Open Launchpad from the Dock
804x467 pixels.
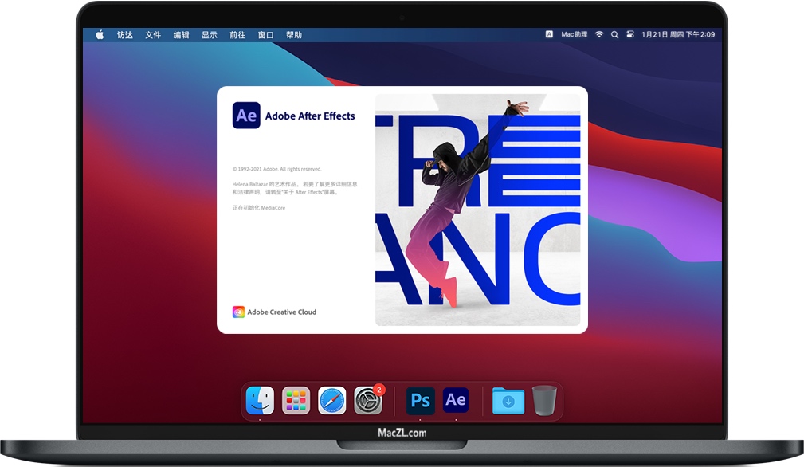pyautogui.click(x=296, y=400)
